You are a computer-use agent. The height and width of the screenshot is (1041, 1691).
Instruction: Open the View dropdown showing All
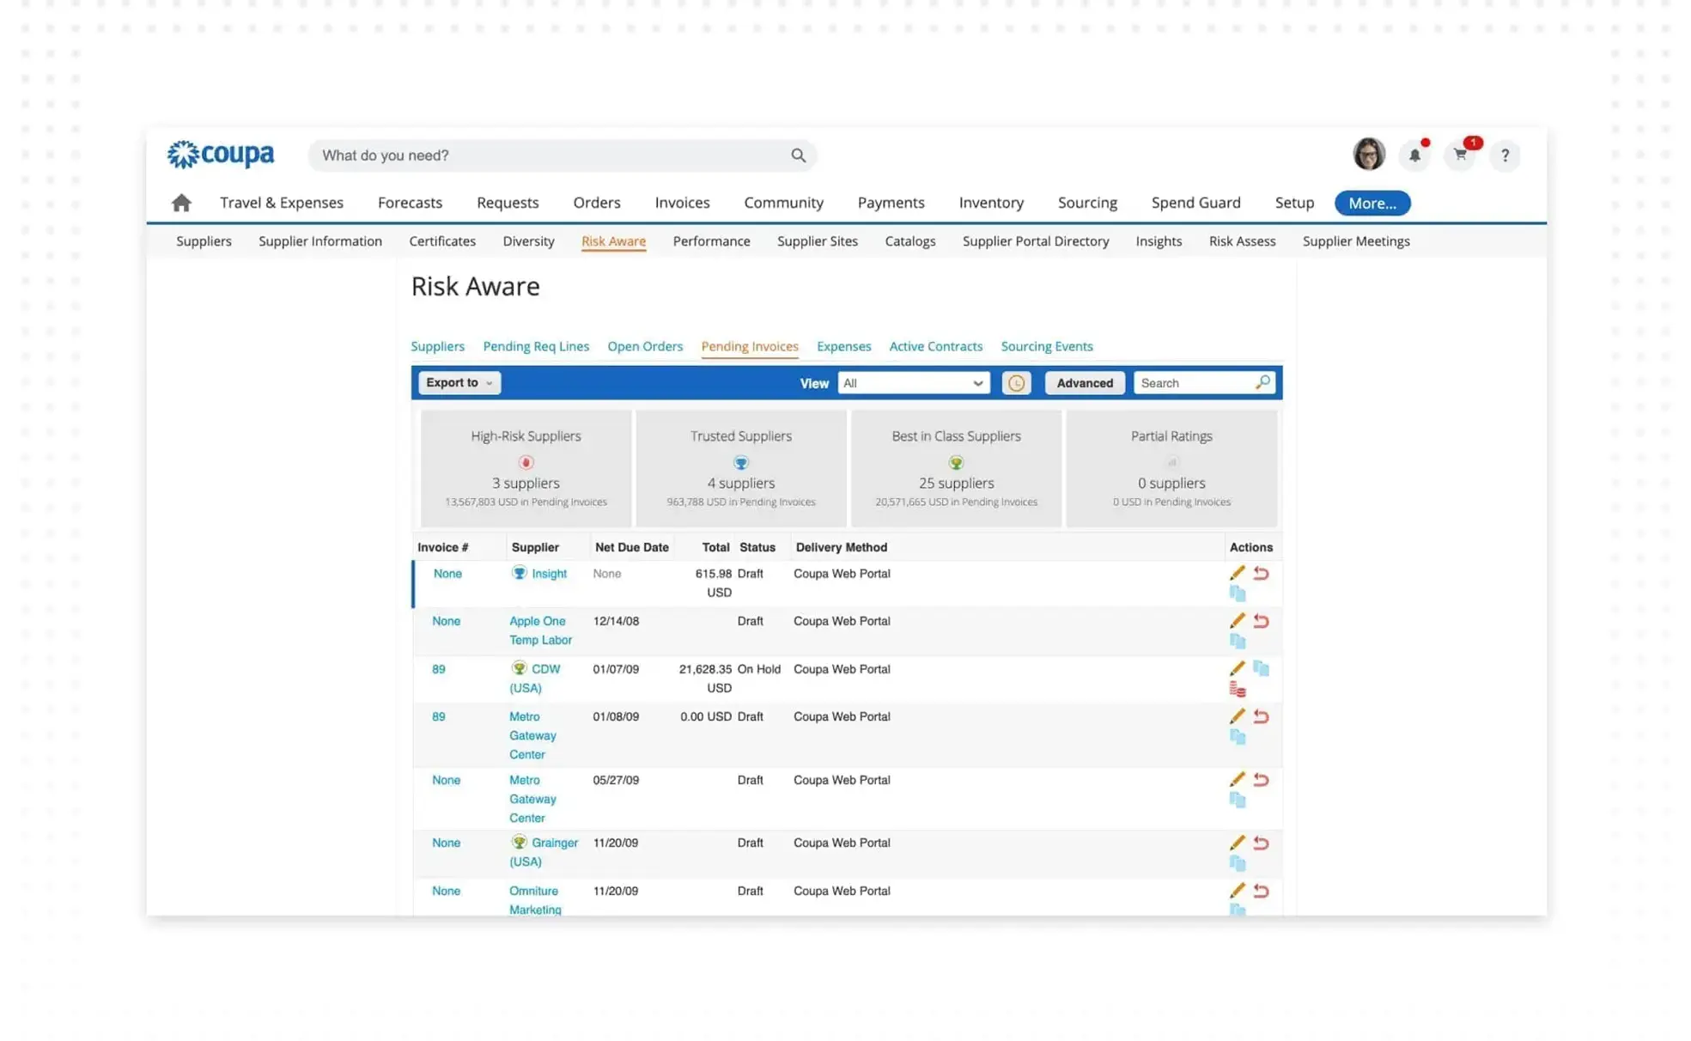tap(912, 383)
